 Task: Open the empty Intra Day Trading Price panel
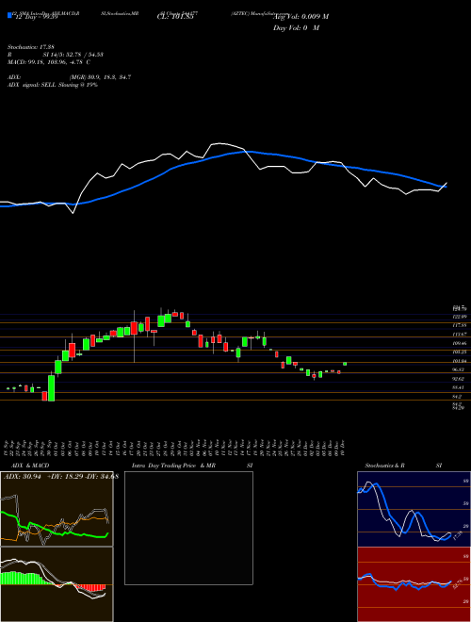coord(188,528)
